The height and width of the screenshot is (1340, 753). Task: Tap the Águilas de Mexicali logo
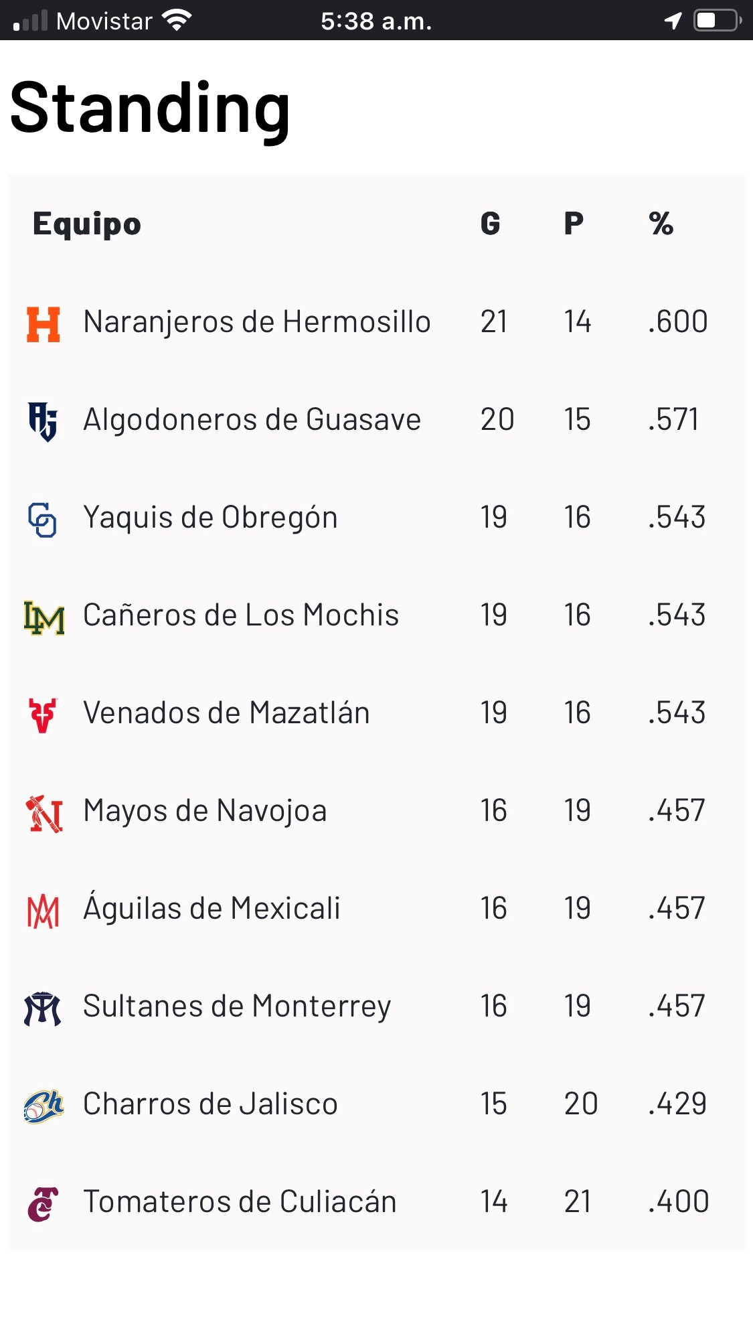[x=44, y=911]
